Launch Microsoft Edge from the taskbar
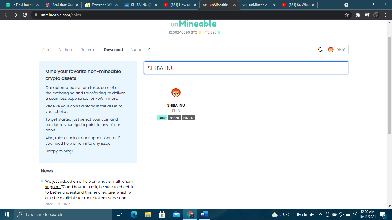Image resolution: width=392 pixels, height=220 pixels. tap(134, 214)
